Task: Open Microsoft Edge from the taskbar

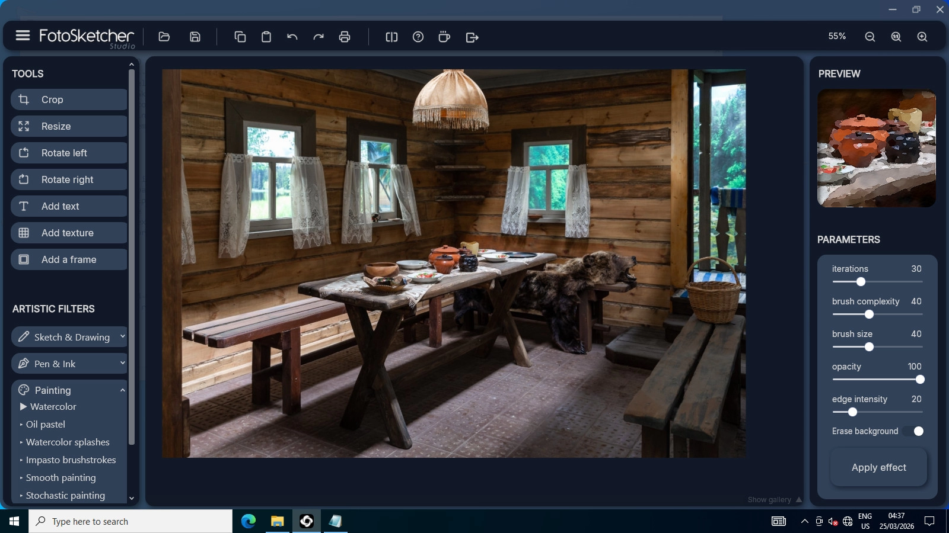Action: click(249, 521)
